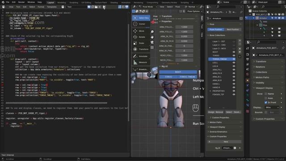Expand the Transform panel in object properties
Image resolution: width=286 pixels, height=161 pixels.
click(268, 62)
